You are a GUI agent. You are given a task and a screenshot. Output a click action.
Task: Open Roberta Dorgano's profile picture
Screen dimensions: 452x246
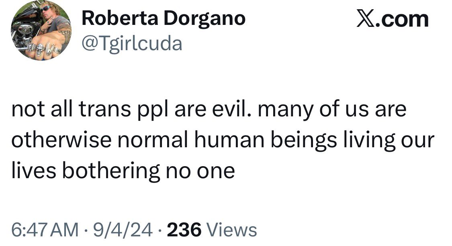point(41,31)
